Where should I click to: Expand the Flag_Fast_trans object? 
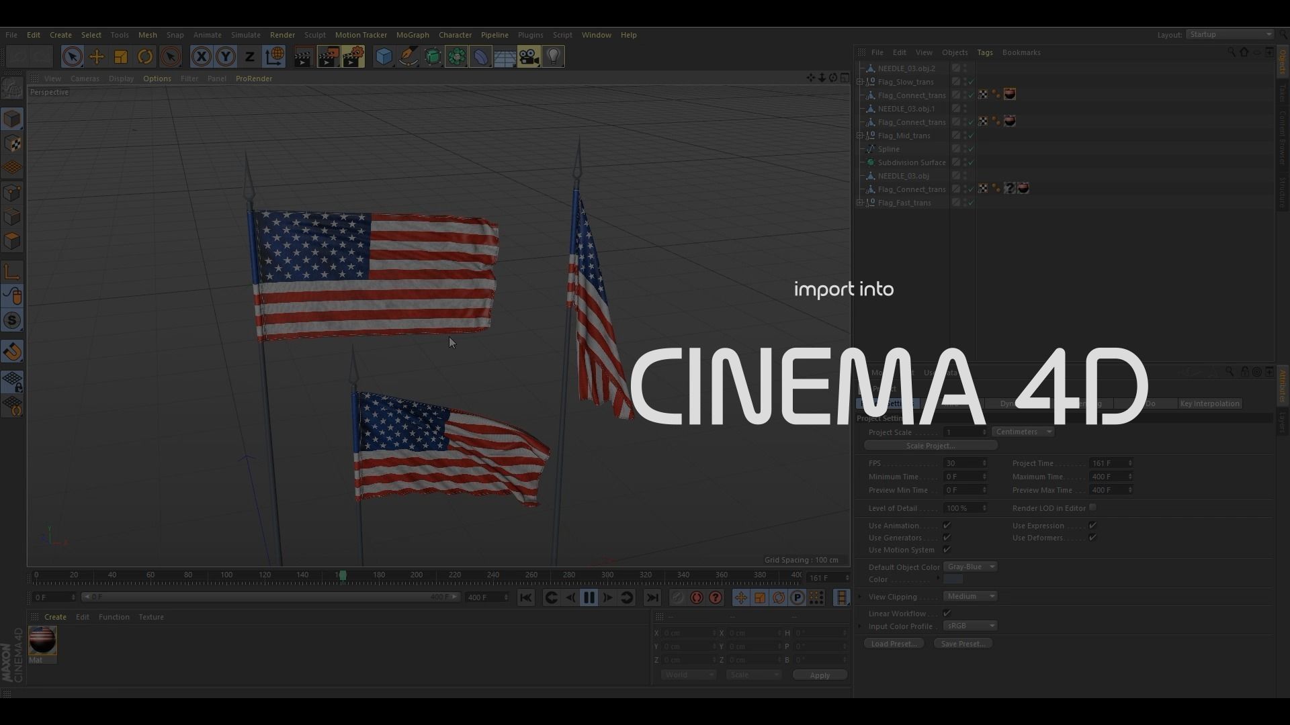pyautogui.click(x=860, y=203)
